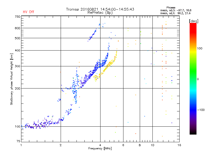
Task: Click the x-axis label '8'
Action: pos(140,145)
